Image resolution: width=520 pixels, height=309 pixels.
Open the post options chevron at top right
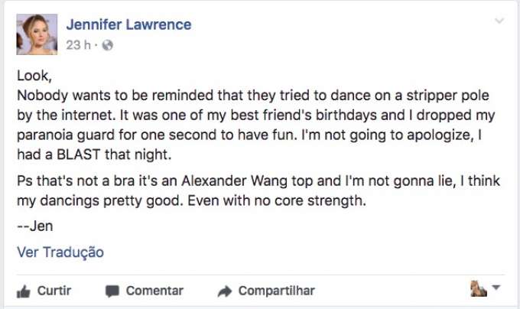(499, 21)
